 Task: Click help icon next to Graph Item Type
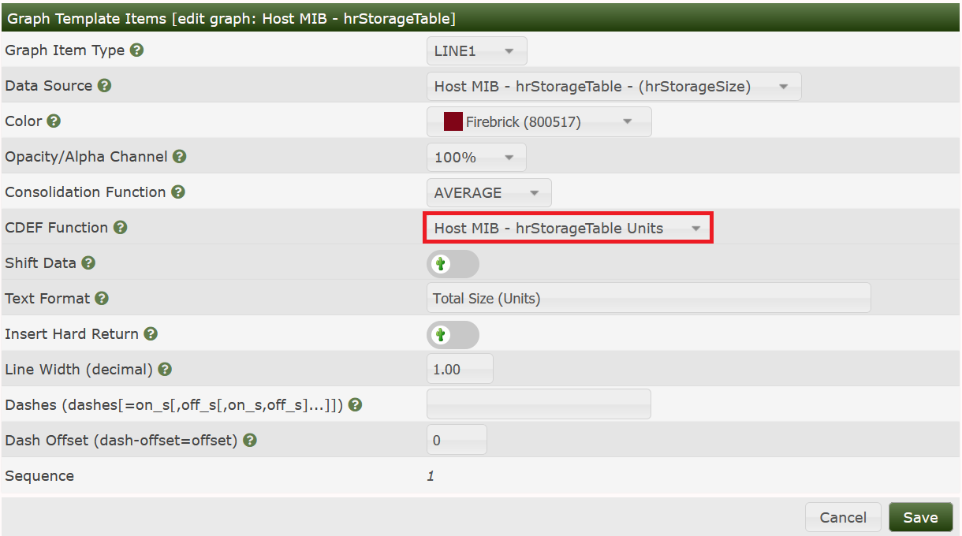pos(136,50)
